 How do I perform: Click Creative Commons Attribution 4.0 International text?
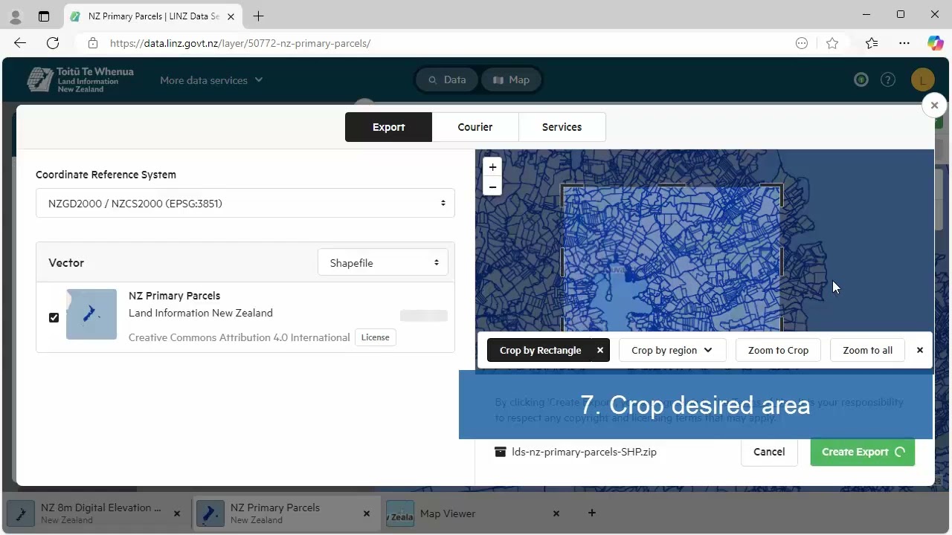[x=239, y=337]
